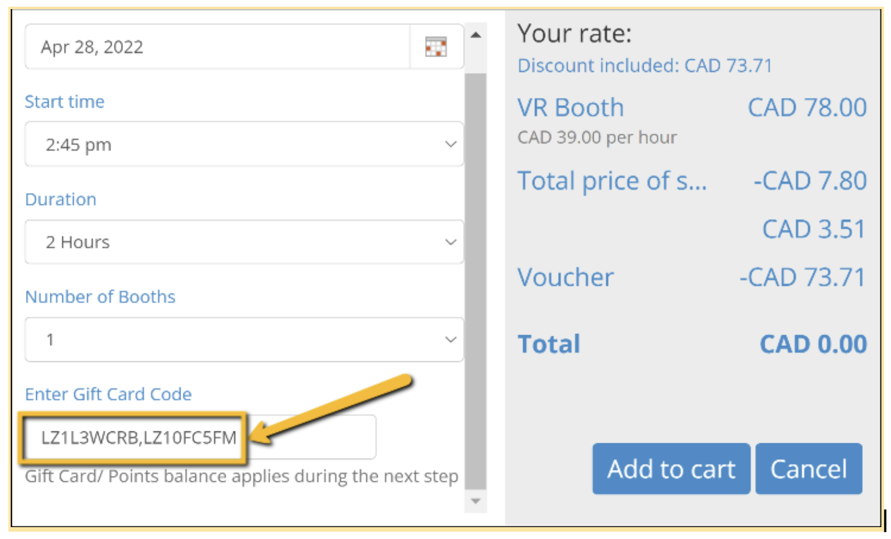
Task: Click the Apr 28, 2022 date field
Action: click(x=217, y=47)
